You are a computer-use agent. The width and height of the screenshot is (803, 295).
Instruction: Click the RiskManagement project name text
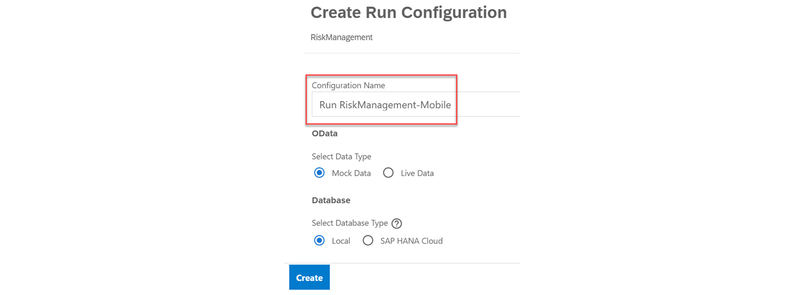[341, 37]
